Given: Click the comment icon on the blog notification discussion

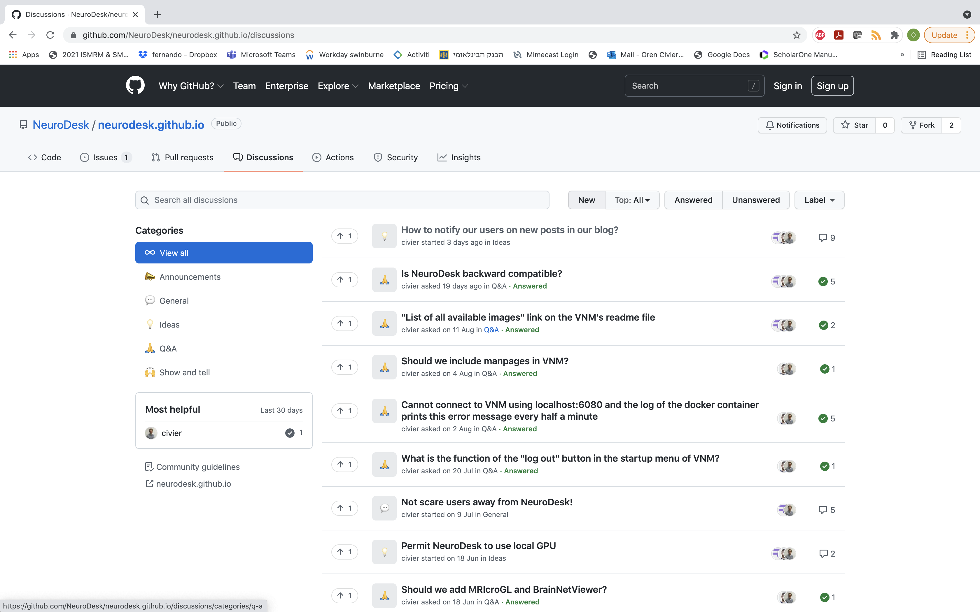Looking at the screenshot, I should (x=822, y=238).
